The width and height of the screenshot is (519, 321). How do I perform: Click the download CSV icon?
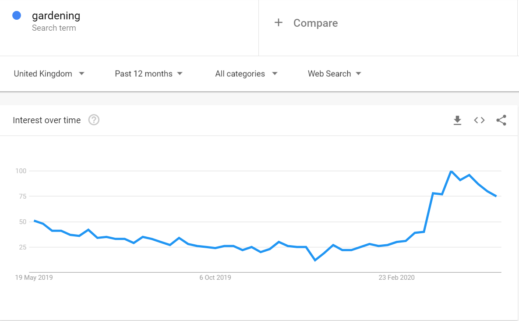click(457, 120)
